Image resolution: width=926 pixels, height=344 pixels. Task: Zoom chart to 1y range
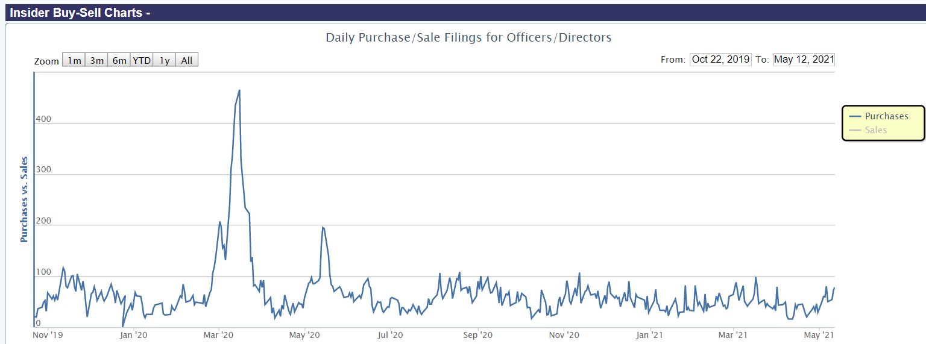165,60
